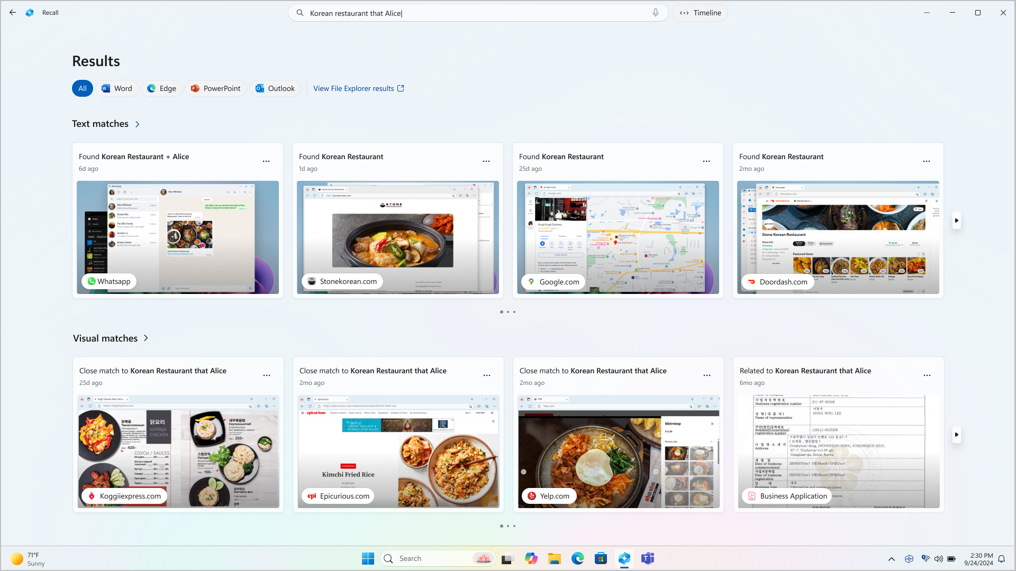Select the All filter tab
Screen dimensions: 1016x571
83,88
